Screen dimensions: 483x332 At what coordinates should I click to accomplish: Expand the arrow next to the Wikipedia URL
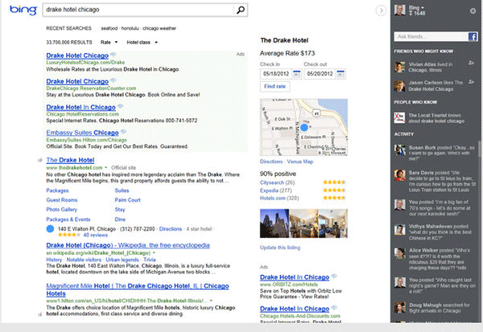pyautogui.click(x=154, y=253)
